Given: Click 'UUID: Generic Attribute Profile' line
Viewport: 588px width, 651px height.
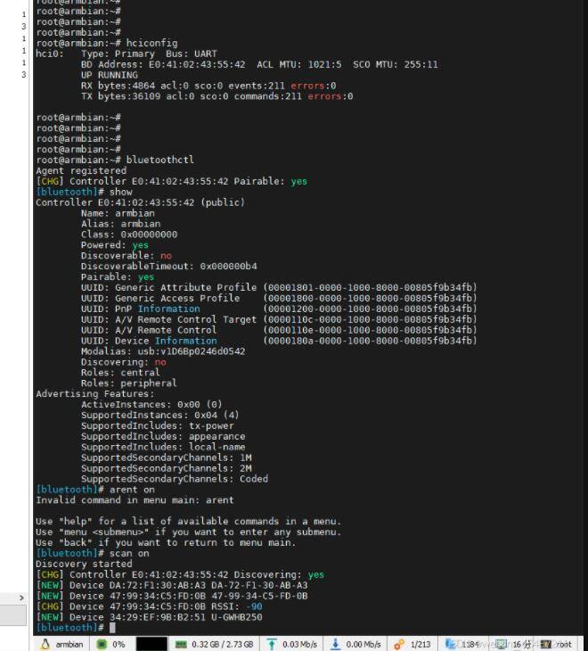Looking at the screenshot, I should point(279,287).
